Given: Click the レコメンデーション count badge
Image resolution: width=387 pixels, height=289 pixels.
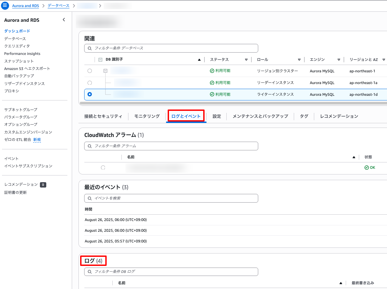Looking at the screenshot, I should coord(43,185).
